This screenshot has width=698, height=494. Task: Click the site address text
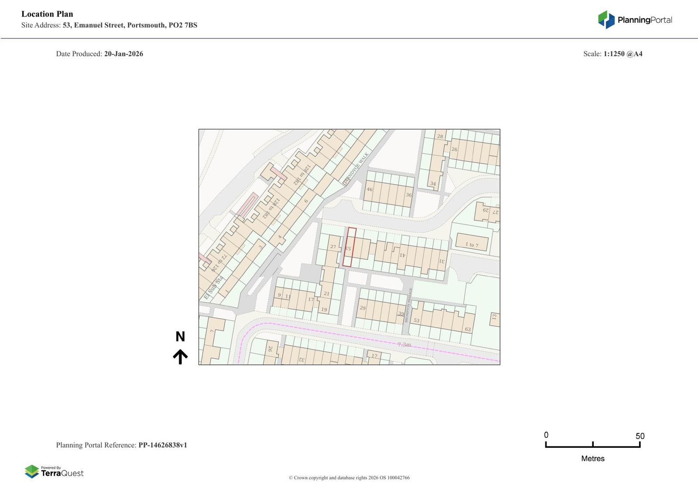[130, 25]
